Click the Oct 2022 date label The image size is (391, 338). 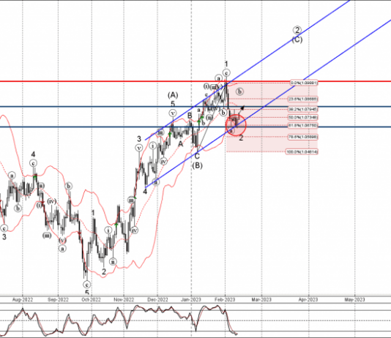91,300
